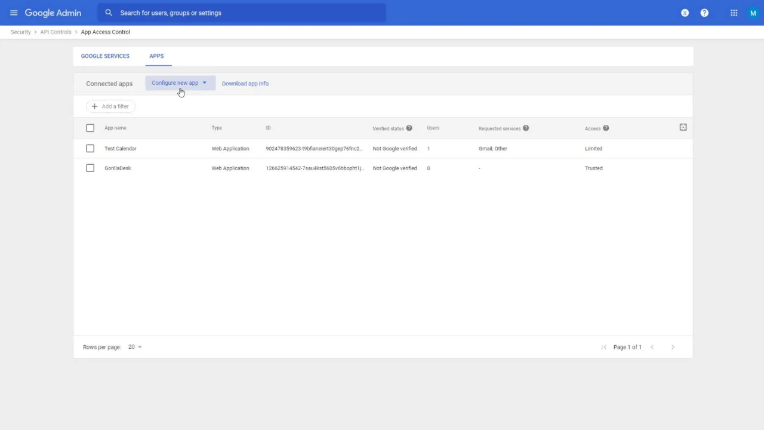Click the Requested services help icon
Screen dimensions: 764x430
526,128
